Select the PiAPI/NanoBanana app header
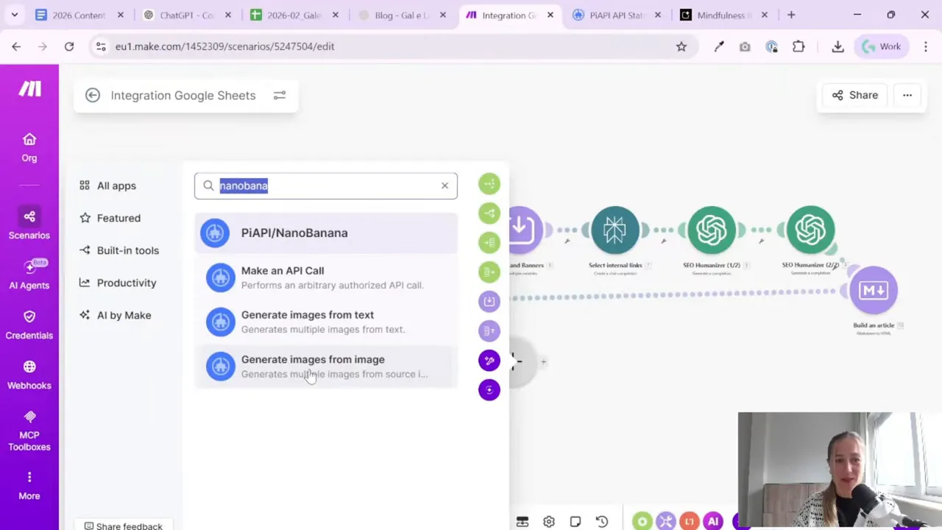 pyautogui.click(x=325, y=233)
